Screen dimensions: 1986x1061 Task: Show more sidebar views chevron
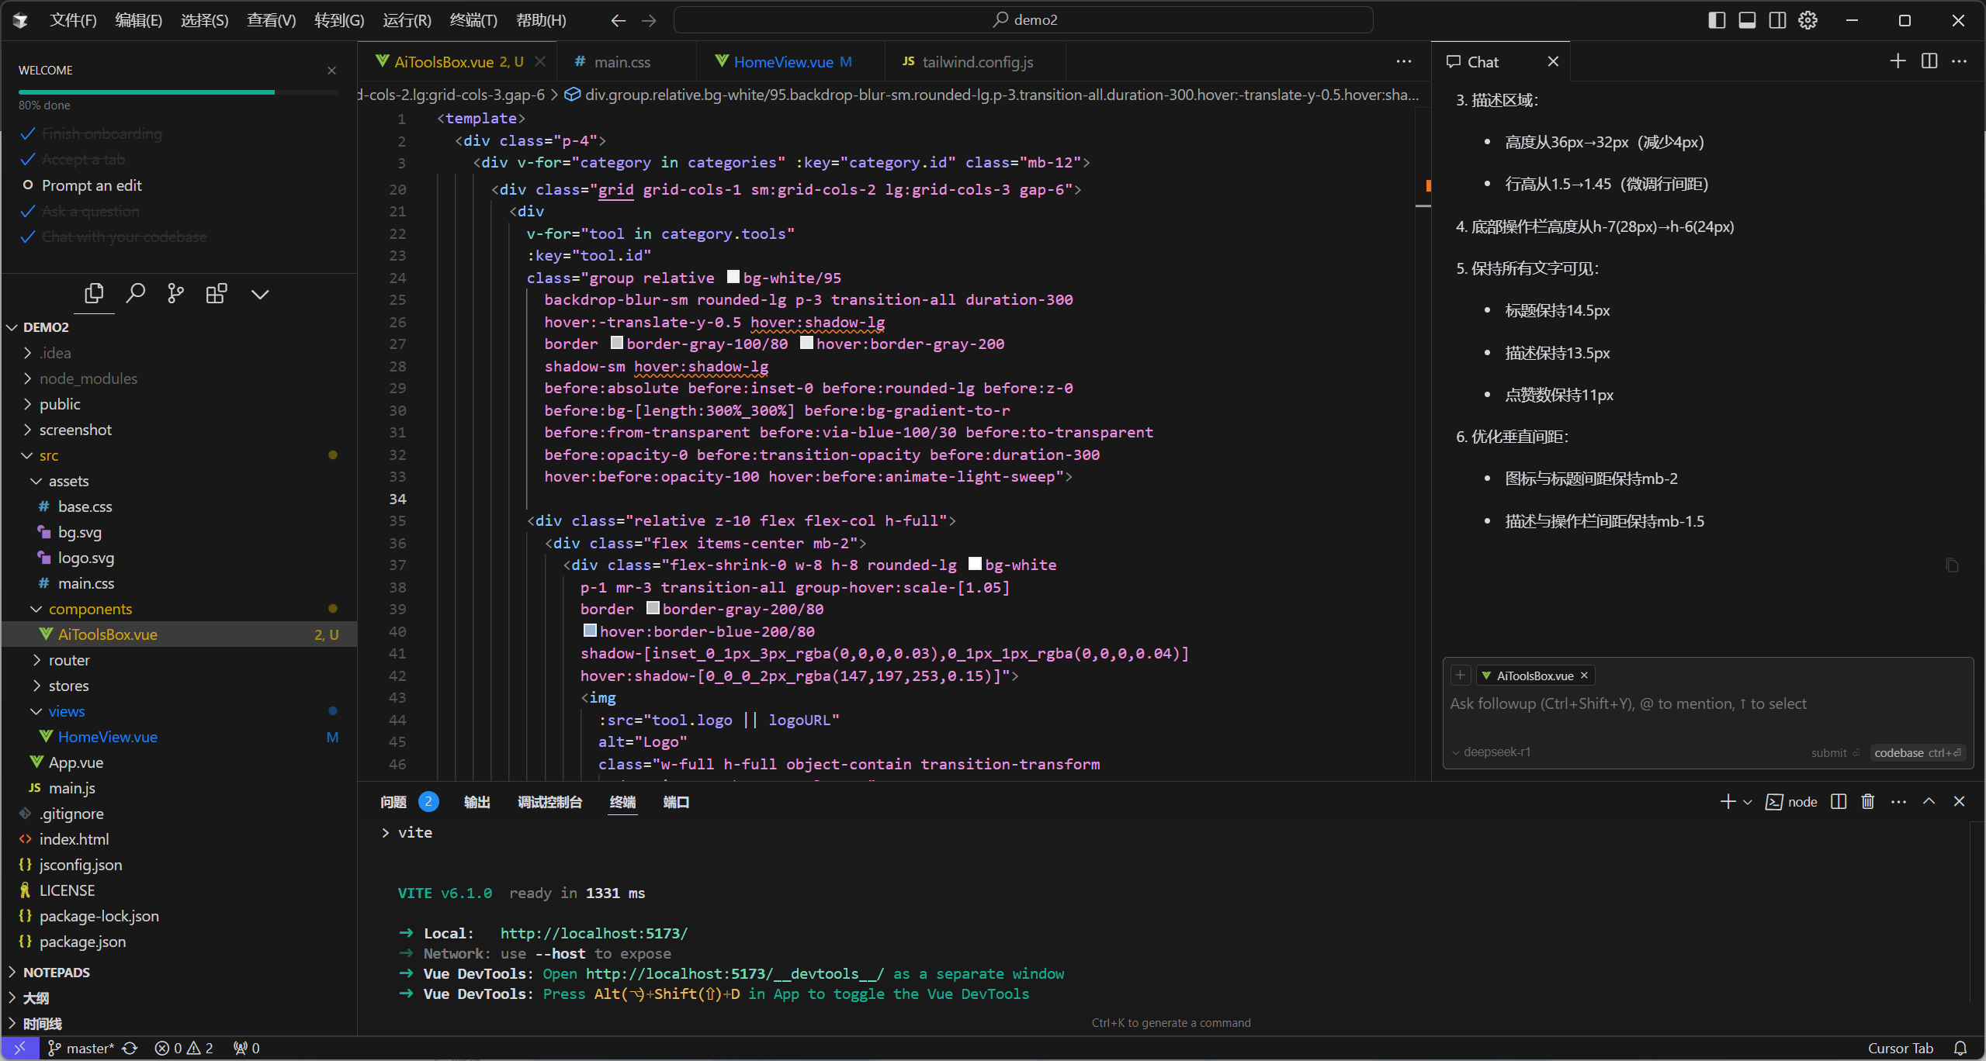260,294
